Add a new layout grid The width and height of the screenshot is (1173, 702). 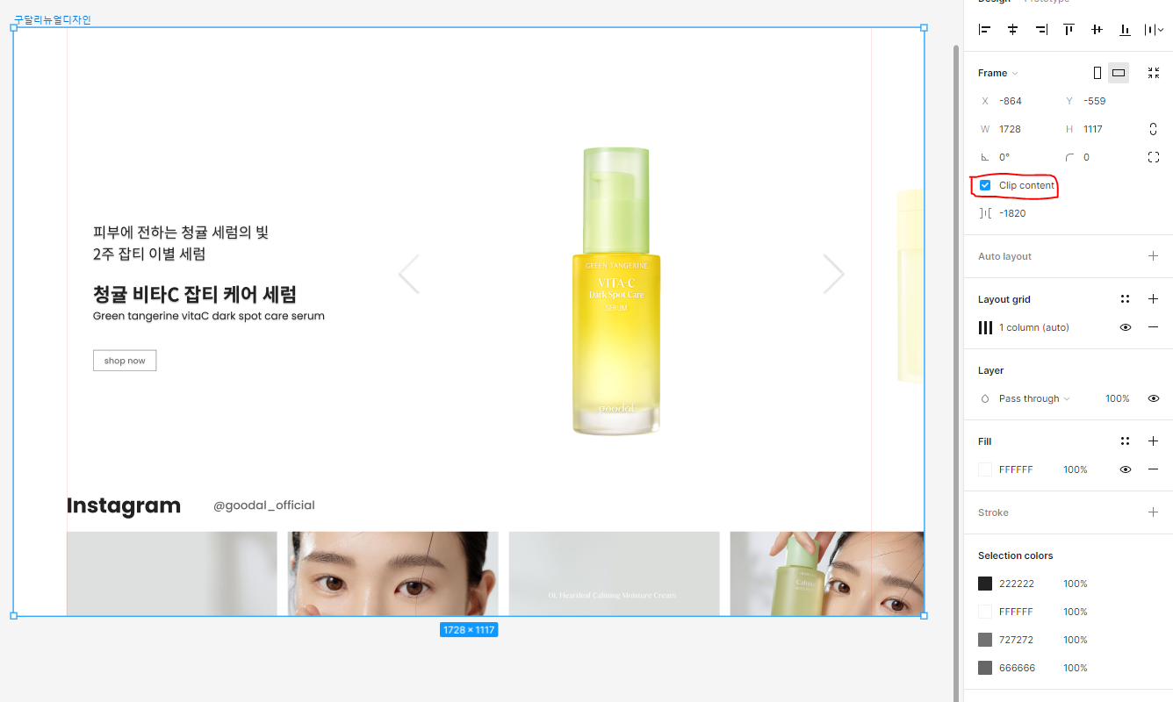1154,299
